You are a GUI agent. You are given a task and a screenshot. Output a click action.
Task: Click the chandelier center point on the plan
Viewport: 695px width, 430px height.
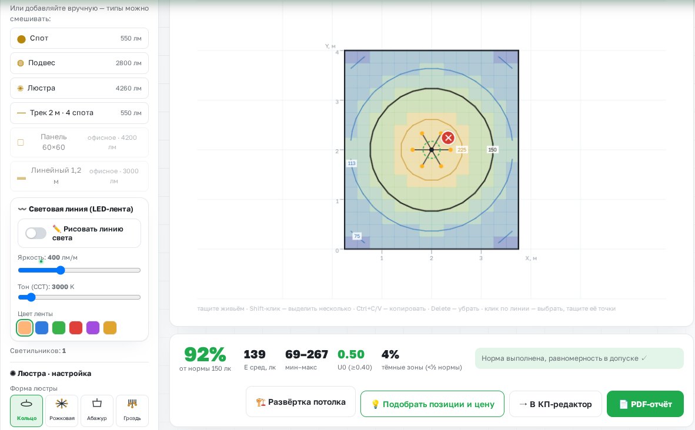point(431,150)
